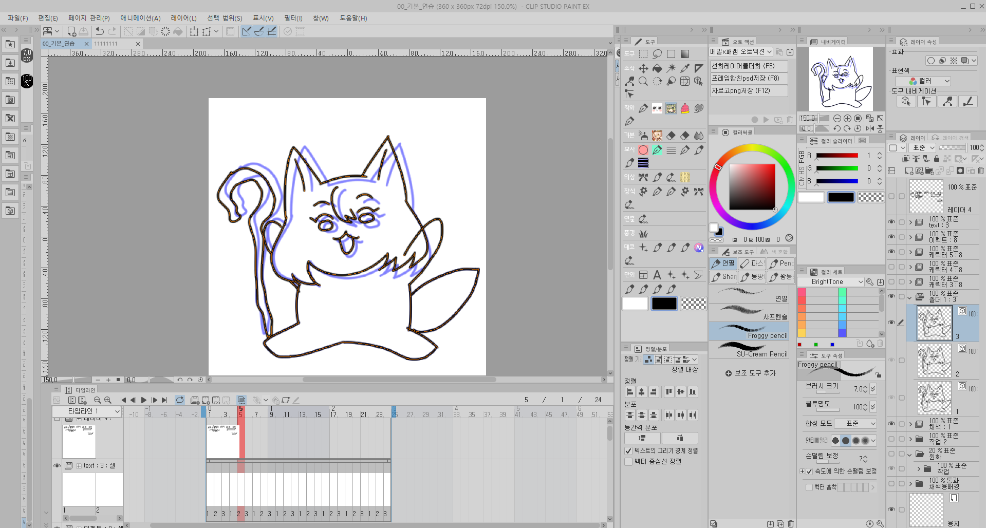Viewport: 986px width, 528px height.
Task: Zoom in the timeline view
Action: pyautogui.click(x=108, y=400)
